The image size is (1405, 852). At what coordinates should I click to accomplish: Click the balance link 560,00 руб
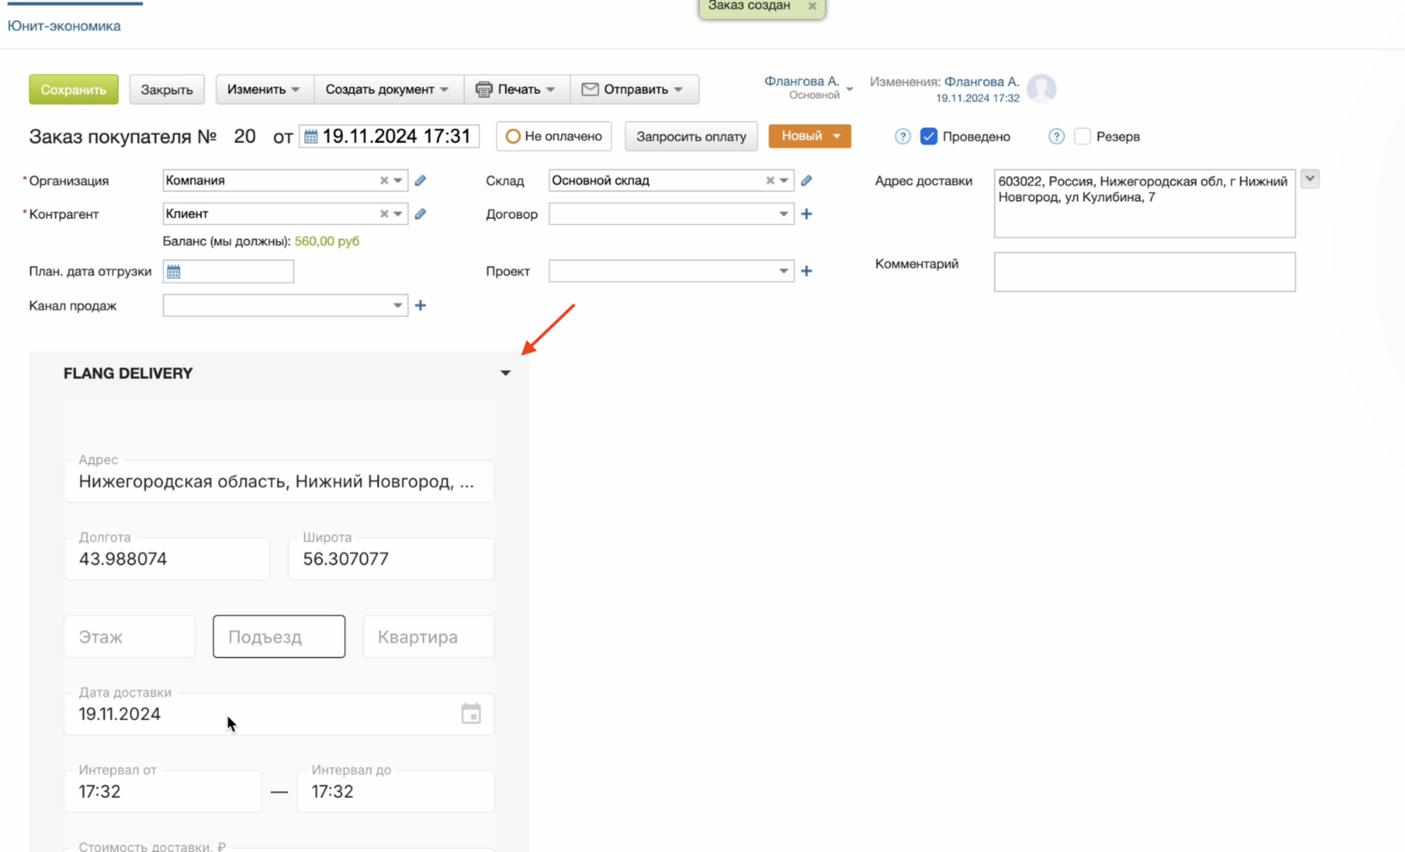click(x=327, y=241)
